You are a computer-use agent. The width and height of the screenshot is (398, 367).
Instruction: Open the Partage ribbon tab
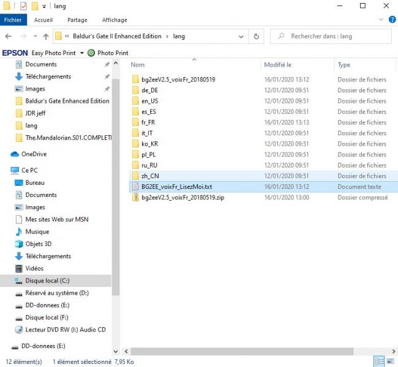77,20
